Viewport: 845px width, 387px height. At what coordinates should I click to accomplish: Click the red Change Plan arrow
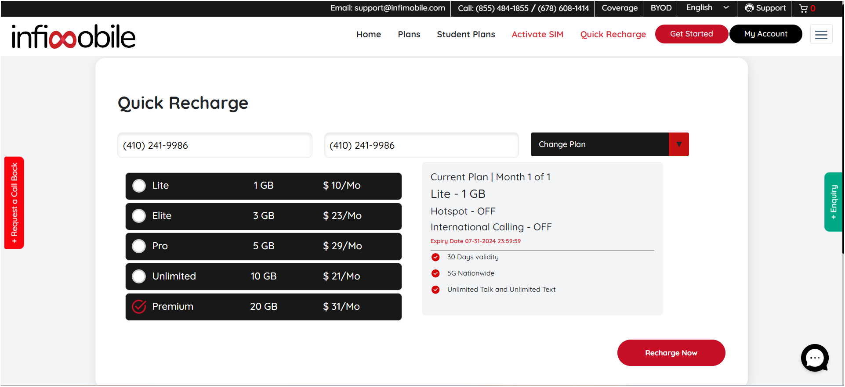pos(679,144)
